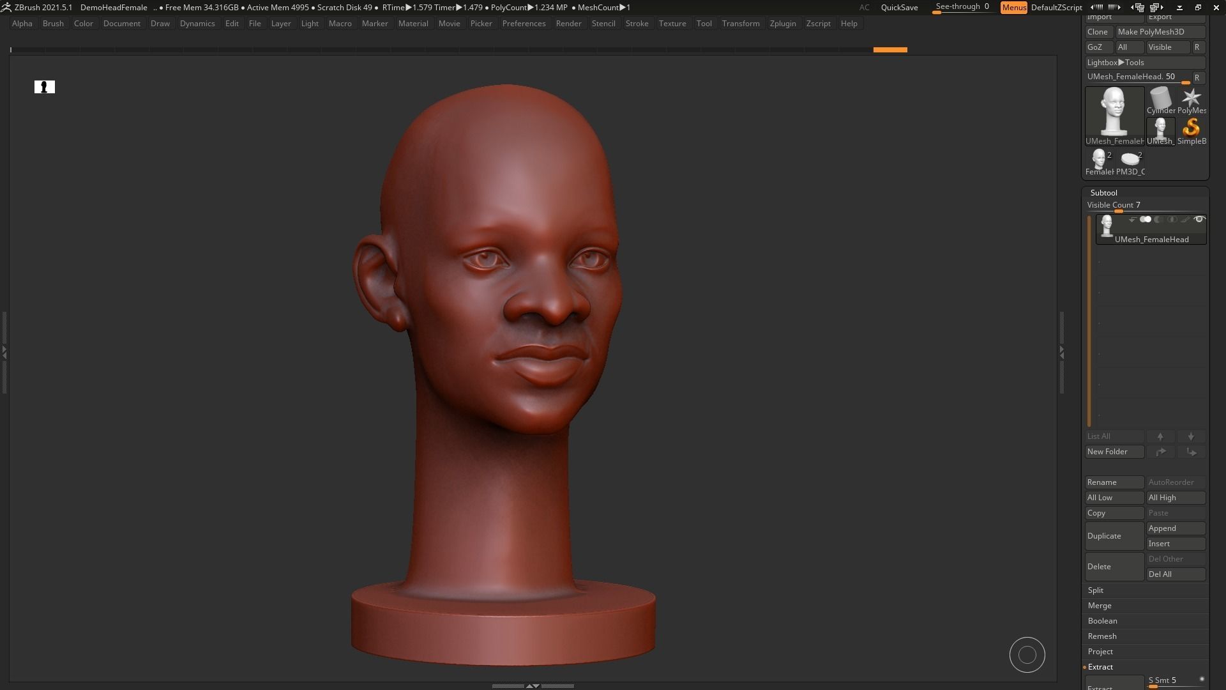Image resolution: width=1226 pixels, height=690 pixels.
Task: Click the QuickSave button
Action: click(x=899, y=8)
